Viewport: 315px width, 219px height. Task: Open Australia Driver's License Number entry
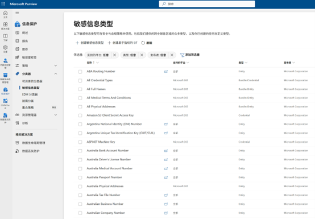(x=109, y=159)
